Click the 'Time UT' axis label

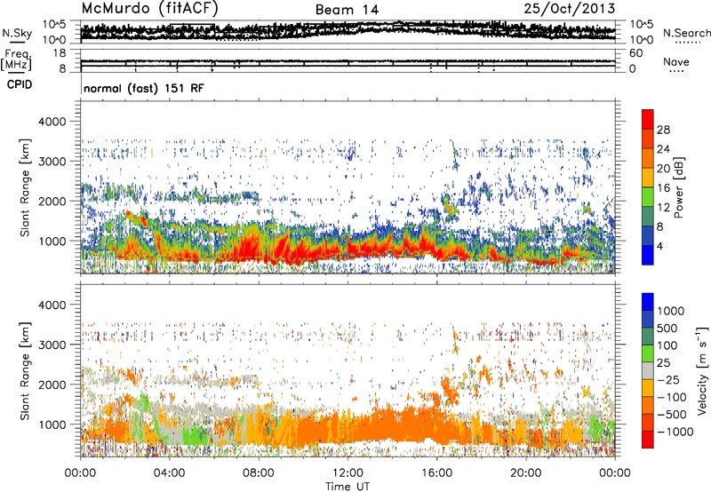[x=348, y=486]
